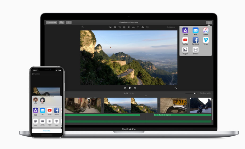This screenshot has width=245, height=149.
Task: Play the video in the viewer
Action: click(130, 88)
